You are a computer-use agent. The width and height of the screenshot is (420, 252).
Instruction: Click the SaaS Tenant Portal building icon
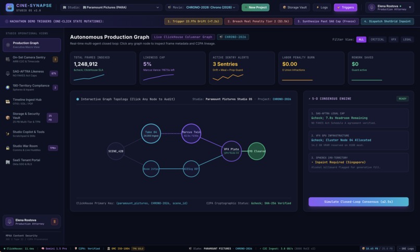8,162
